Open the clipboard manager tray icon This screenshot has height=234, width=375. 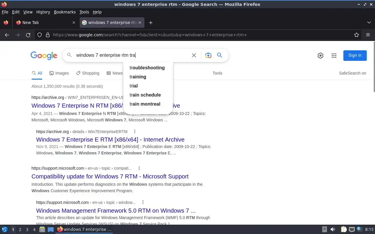(x=344, y=229)
